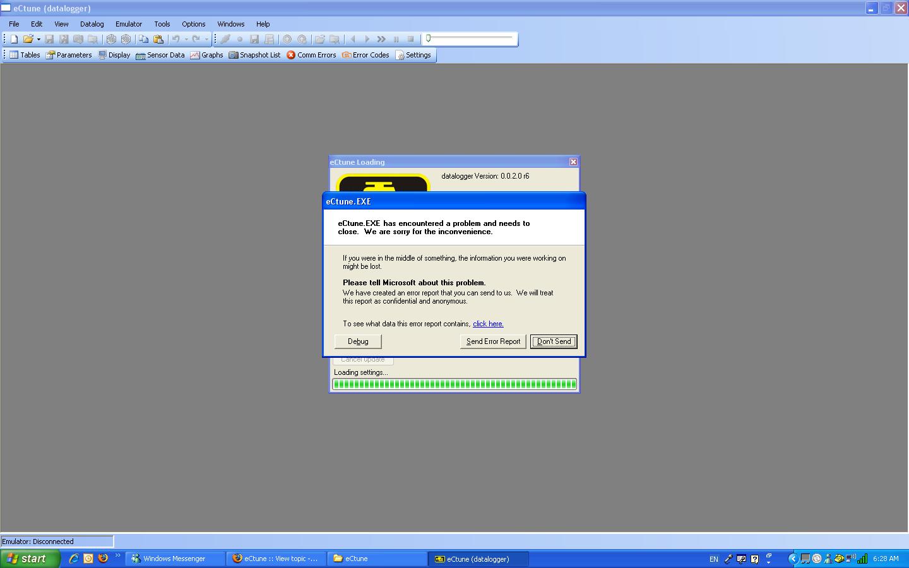Click the Undo arrow icon

176,39
